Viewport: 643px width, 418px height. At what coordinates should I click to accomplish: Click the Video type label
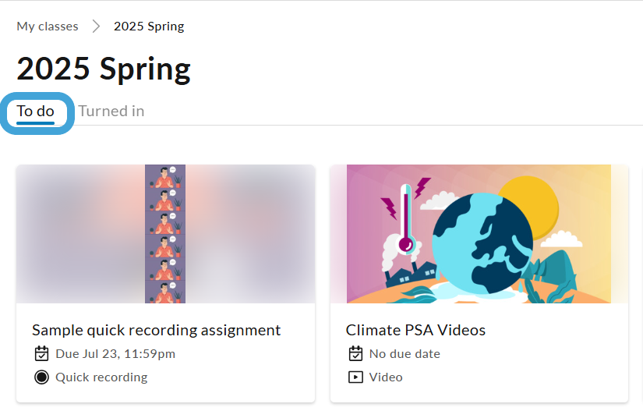tap(386, 377)
